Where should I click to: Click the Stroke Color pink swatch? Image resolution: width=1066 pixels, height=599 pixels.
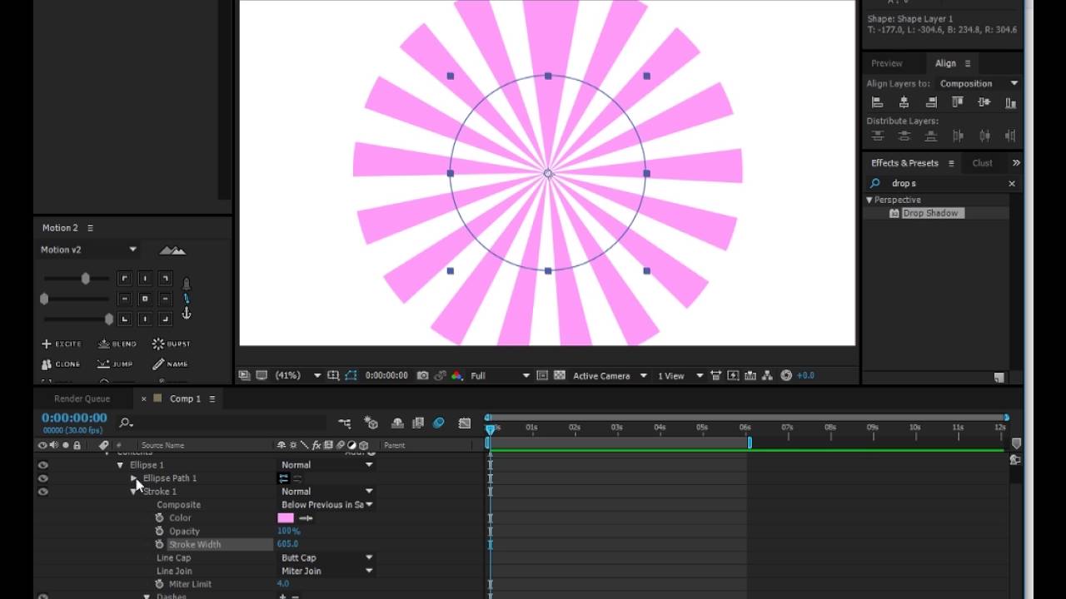coord(286,517)
